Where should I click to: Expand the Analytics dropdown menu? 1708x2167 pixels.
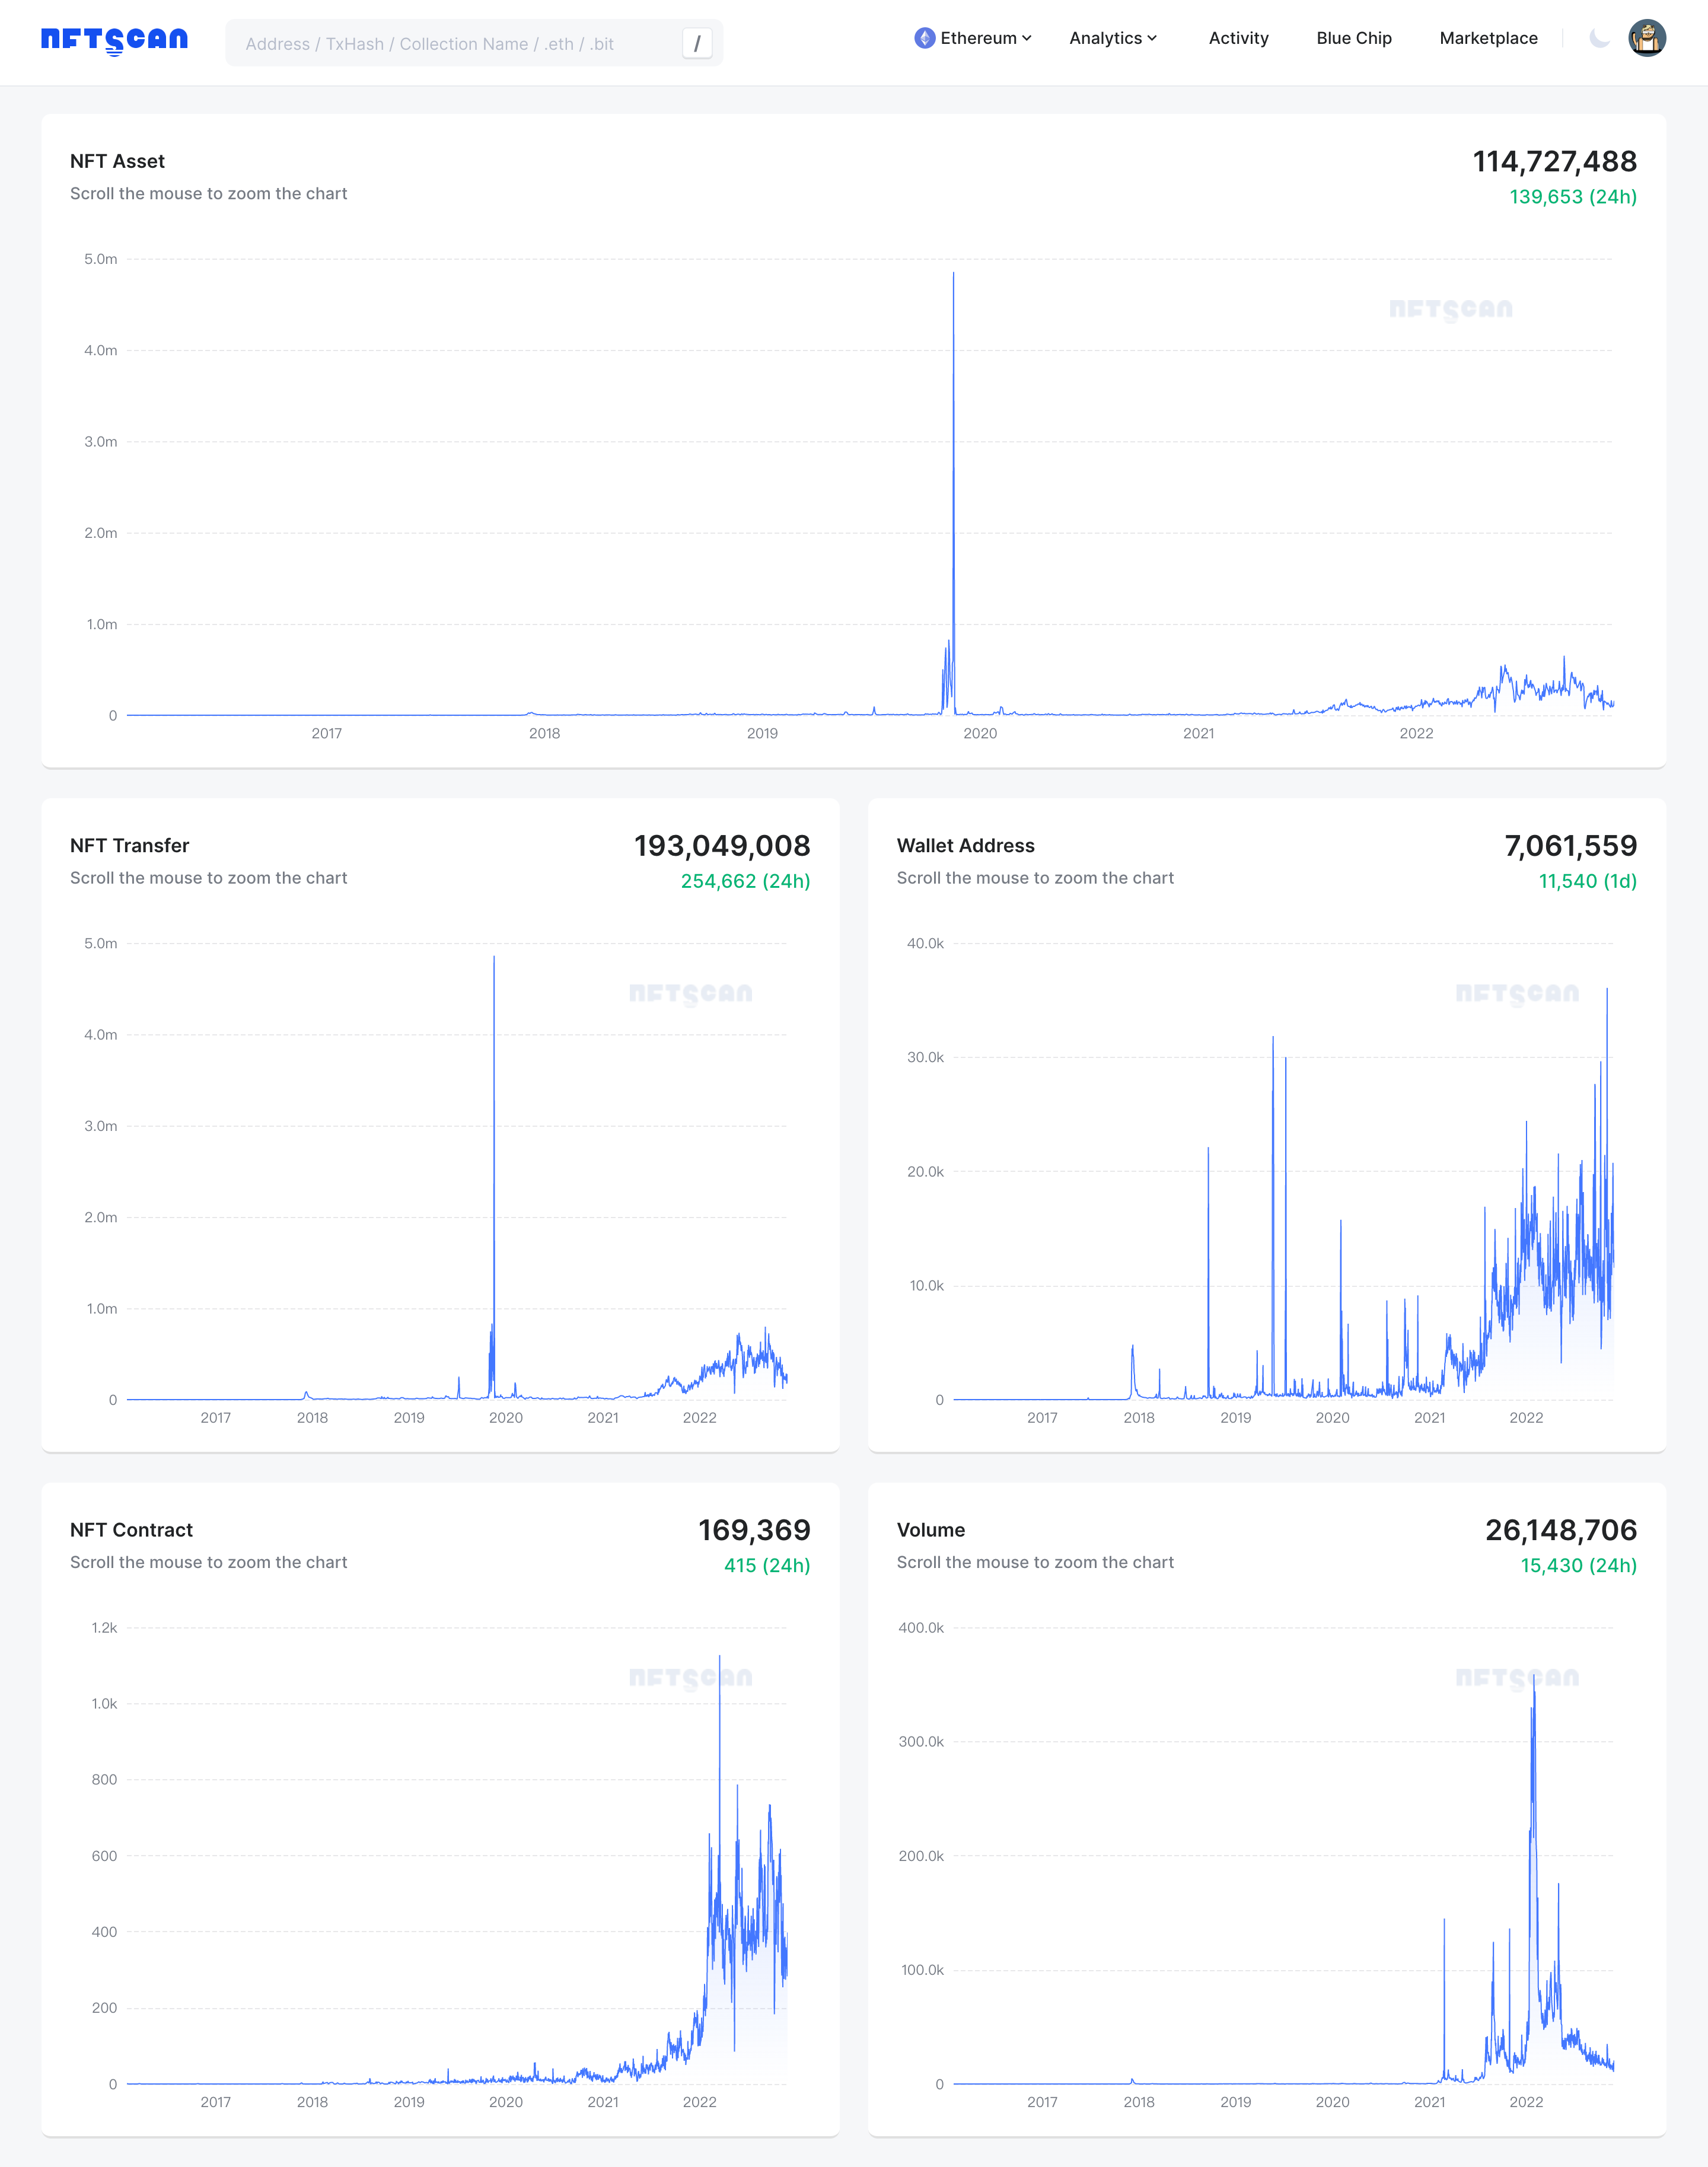tap(1112, 38)
